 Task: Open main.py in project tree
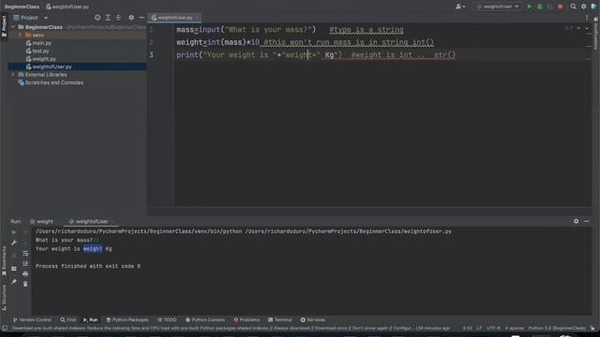pyautogui.click(x=41, y=43)
